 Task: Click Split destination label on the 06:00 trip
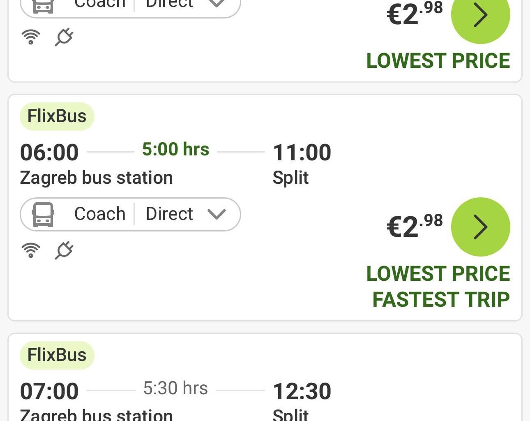pos(290,178)
